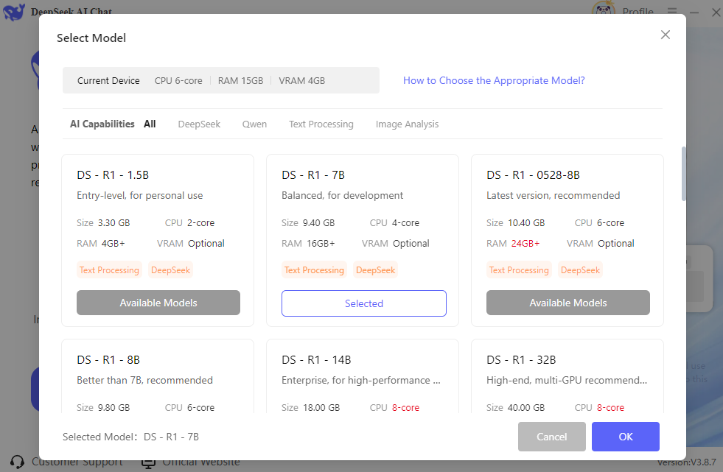Screen dimensions: 723x472
Task: Switch to the Qwen tab
Action: pyautogui.click(x=254, y=124)
